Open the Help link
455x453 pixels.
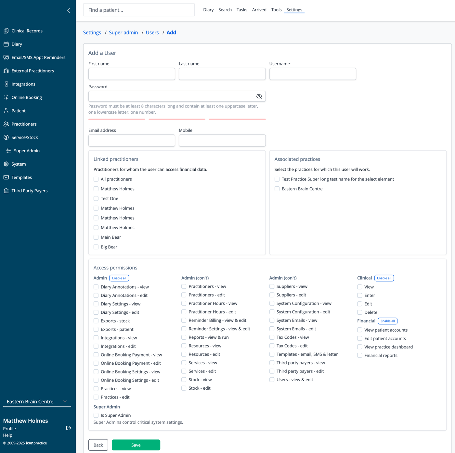tap(8, 435)
